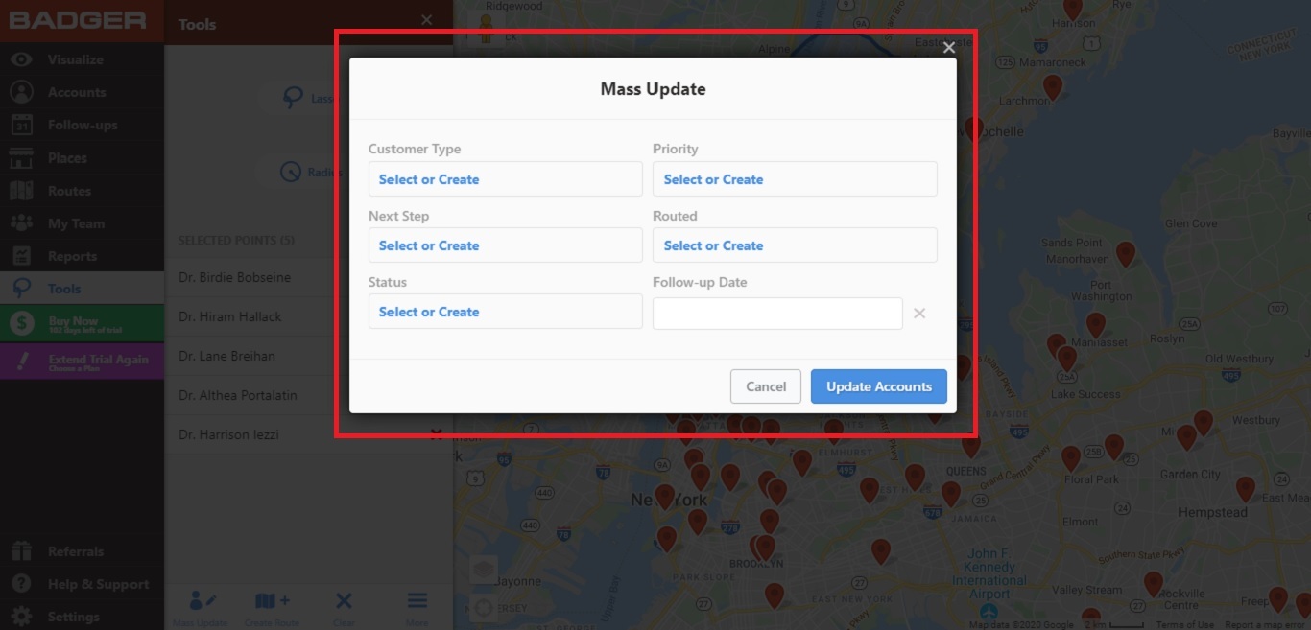This screenshot has height=630, width=1311.
Task: Click the Accounts person icon
Action: pyautogui.click(x=21, y=92)
